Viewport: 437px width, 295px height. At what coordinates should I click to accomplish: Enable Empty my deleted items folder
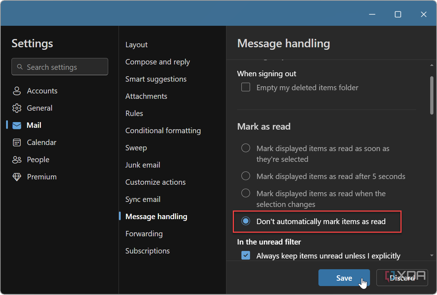point(246,87)
